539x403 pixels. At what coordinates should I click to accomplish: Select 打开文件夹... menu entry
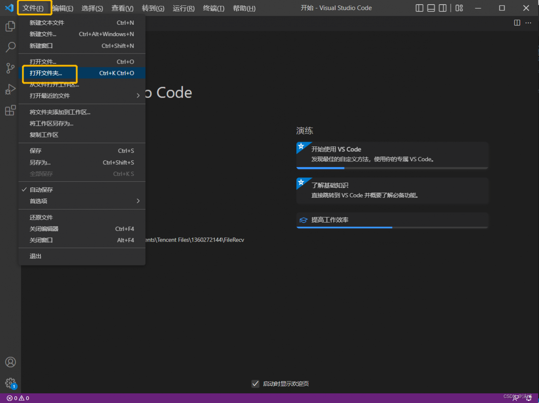[x=82, y=73]
